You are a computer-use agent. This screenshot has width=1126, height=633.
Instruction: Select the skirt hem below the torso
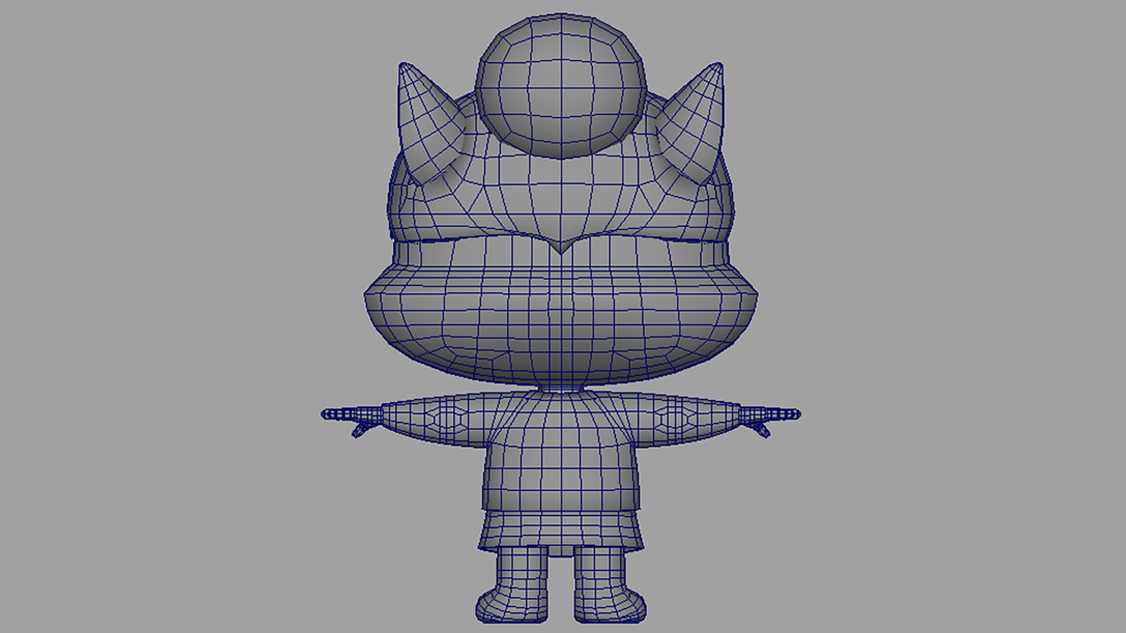pyautogui.click(x=561, y=530)
